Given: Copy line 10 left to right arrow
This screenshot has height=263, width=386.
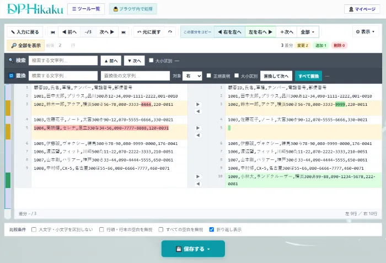Looking at the screenshot, I should (x=198, y=176).
